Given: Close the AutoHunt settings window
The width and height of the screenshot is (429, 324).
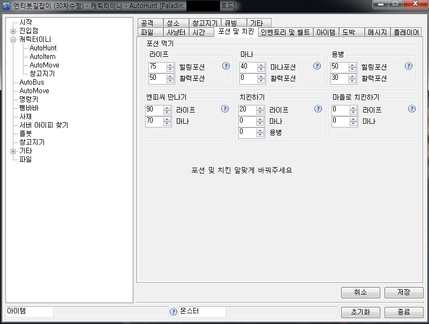Looking at the screenshot, I should [x=415, y=4].
